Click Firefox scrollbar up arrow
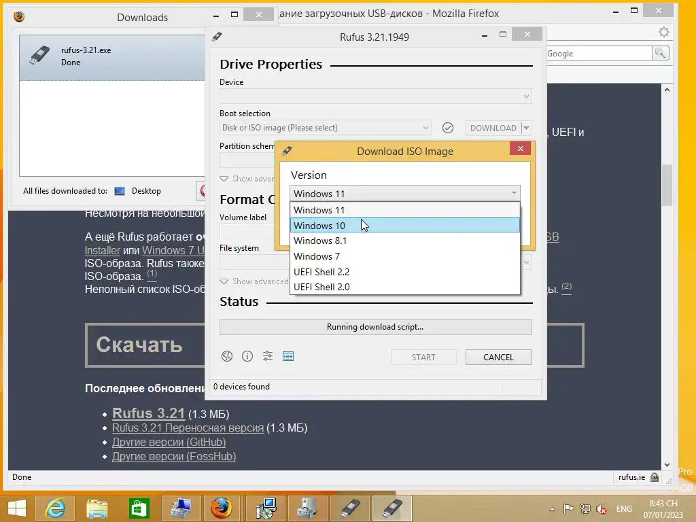Screen dimensions: 696x522 point(667,90)
